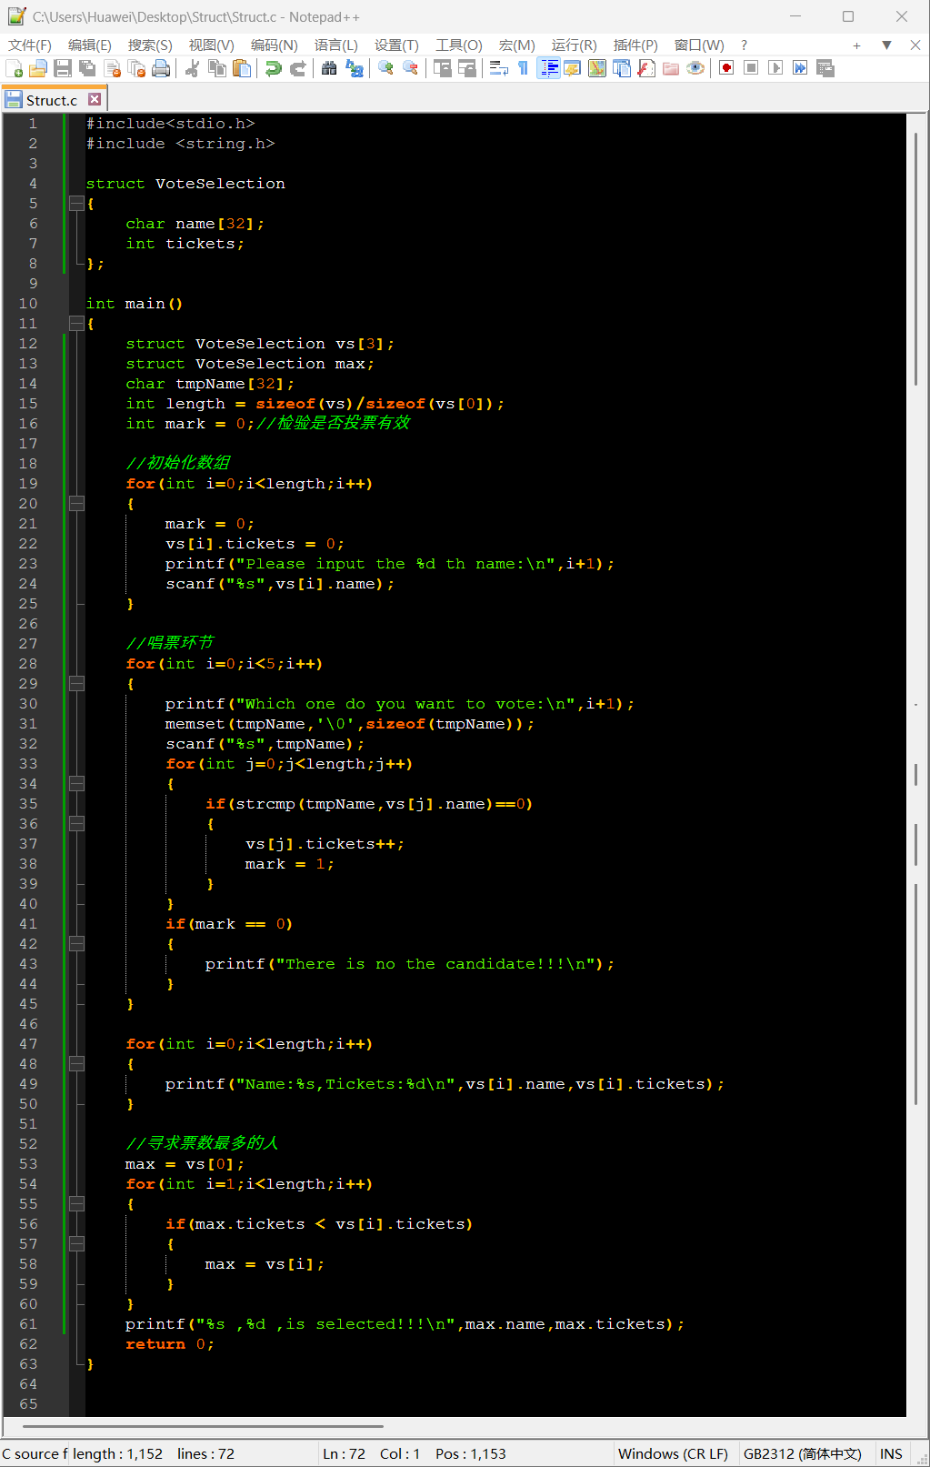The image size is (930, 1467).
Task: Click the Close All documents toolbar icon
Action: (136, 68)
